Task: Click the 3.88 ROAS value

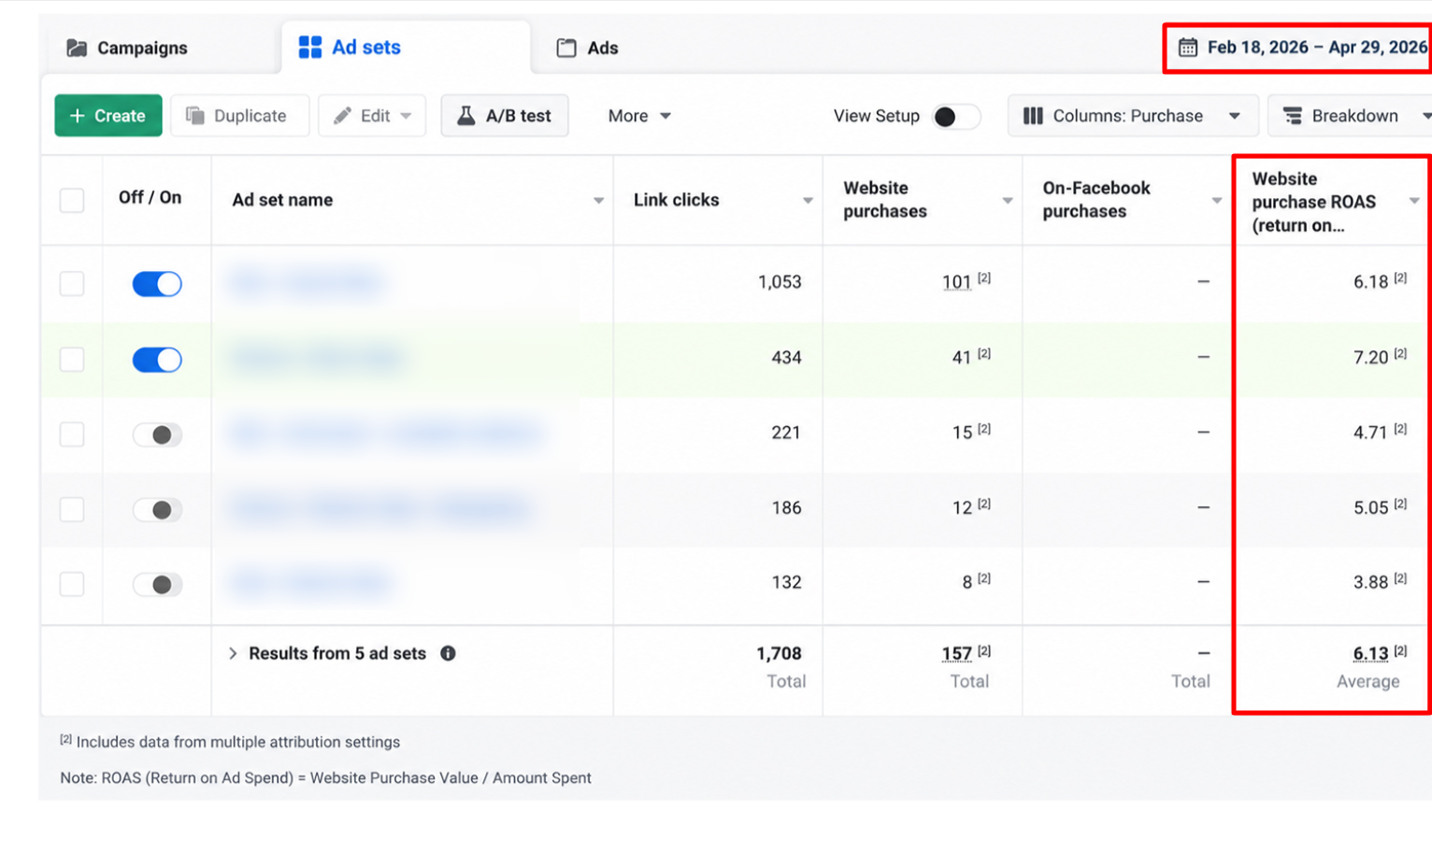Action: [x=1370, y=583]
